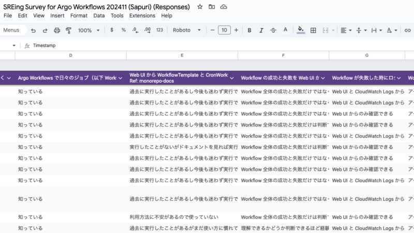Open the Help menu
This screenshot has width=414, height=233.
click(167, 16)
